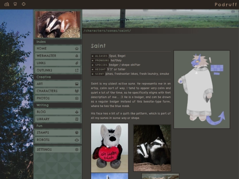Viewport: 239px width, 179px height.
Task: Click the WEBMASTER row icon
Action: click(x=77, y=56)
